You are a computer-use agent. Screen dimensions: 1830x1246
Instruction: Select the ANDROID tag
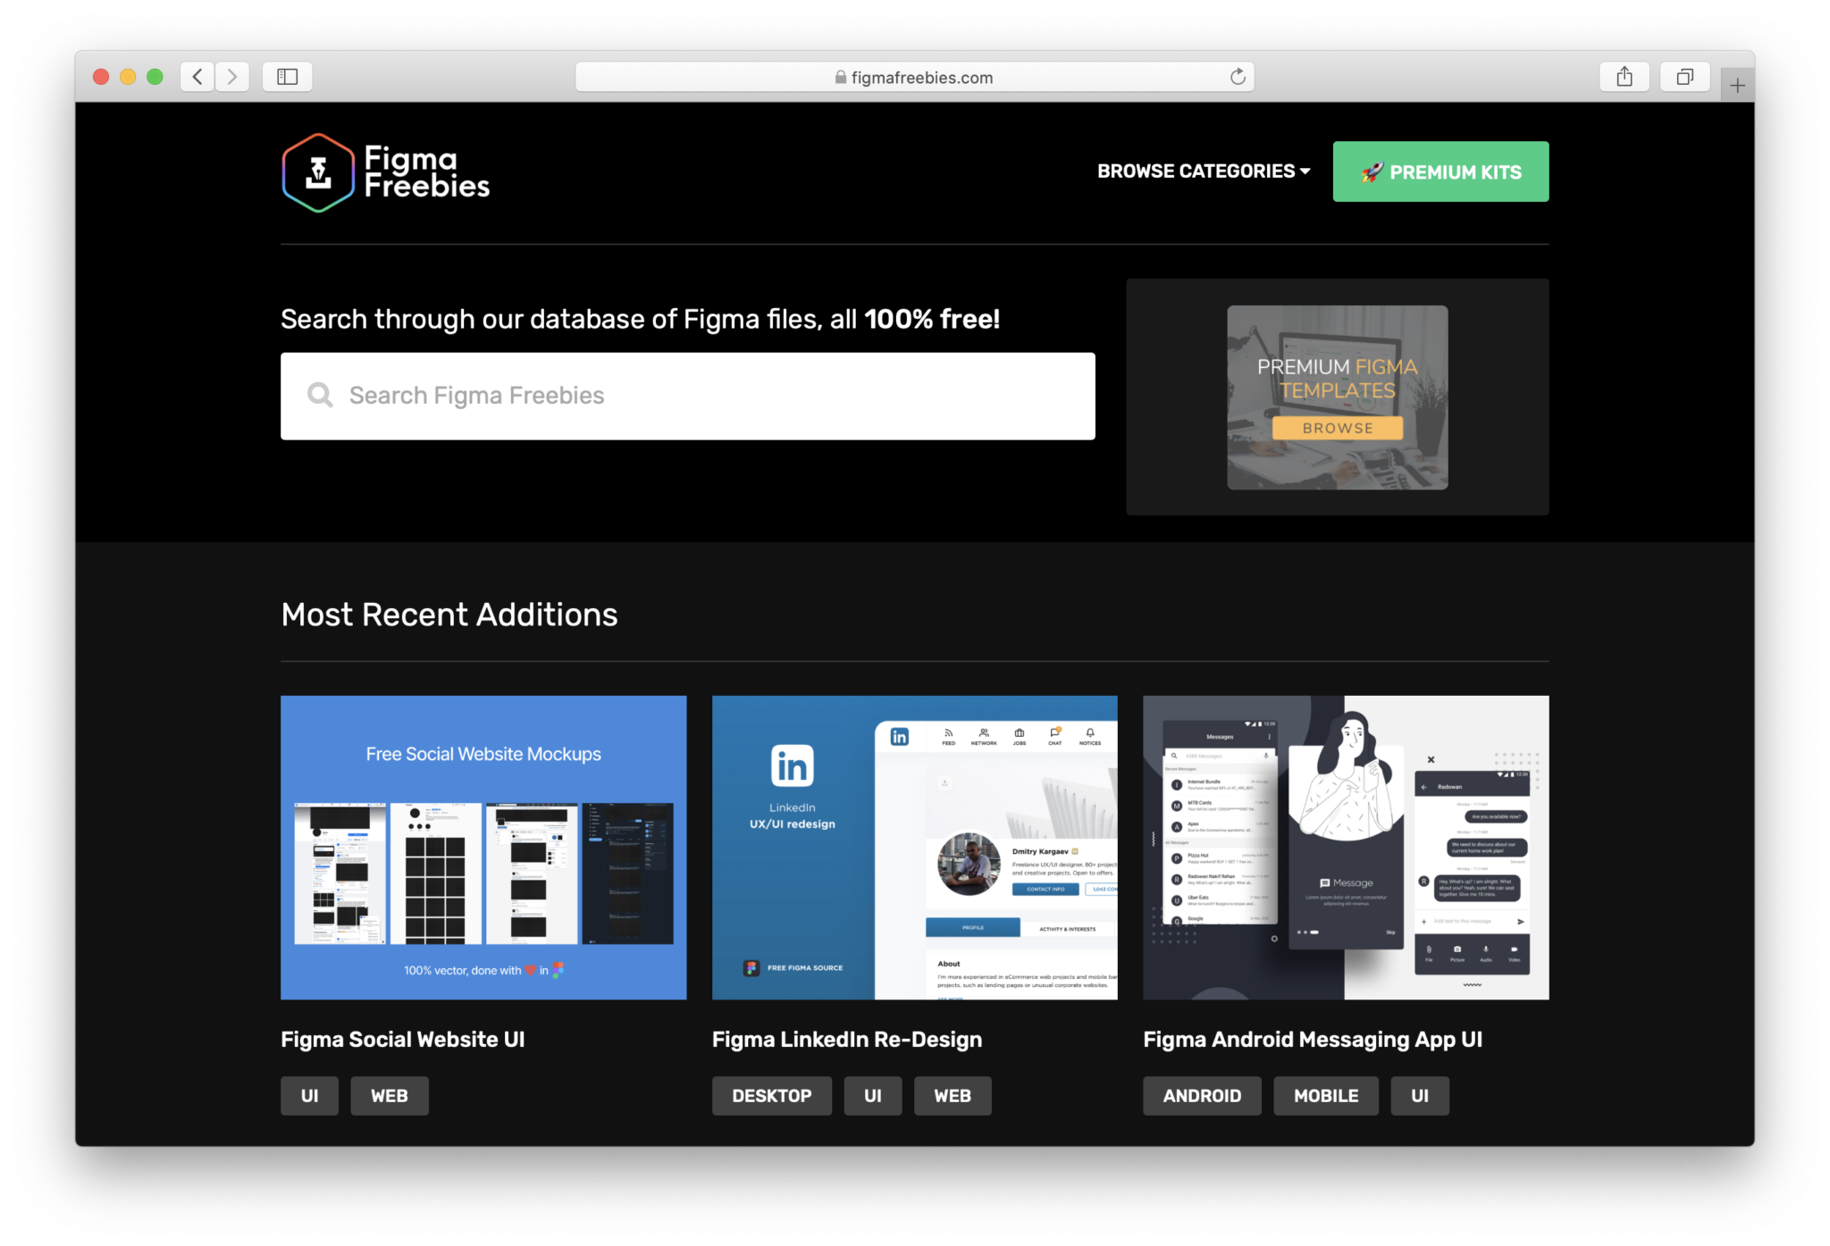1202,1096
